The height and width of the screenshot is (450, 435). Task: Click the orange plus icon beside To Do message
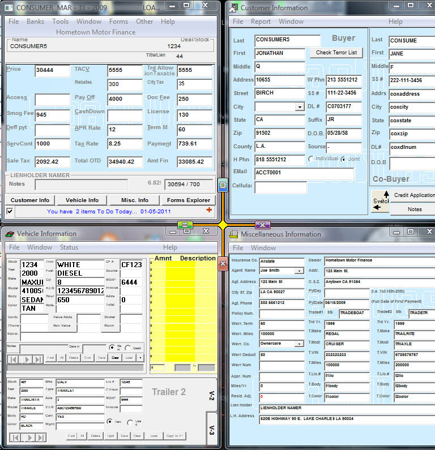click(209, 211)
